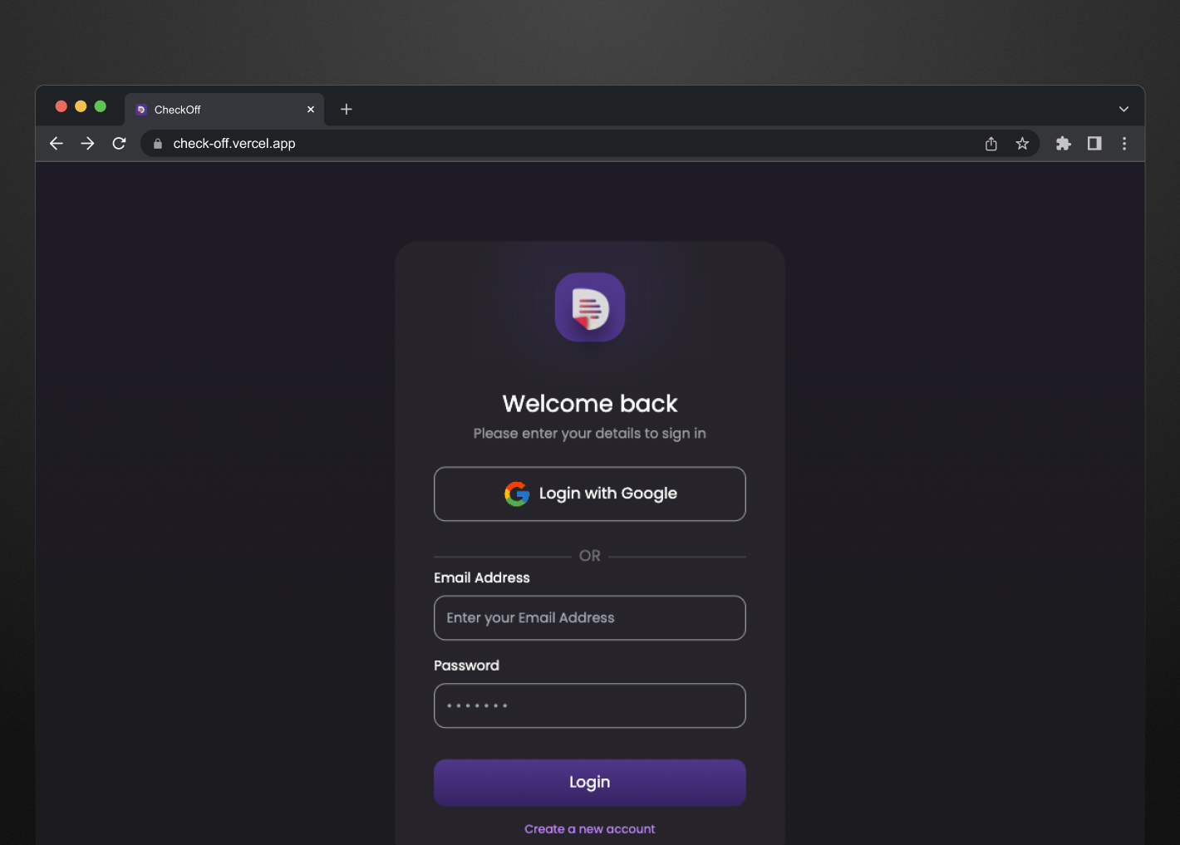Close the CheckOff tab
This screenshot has height=845, width=1180.
(311, 109)
